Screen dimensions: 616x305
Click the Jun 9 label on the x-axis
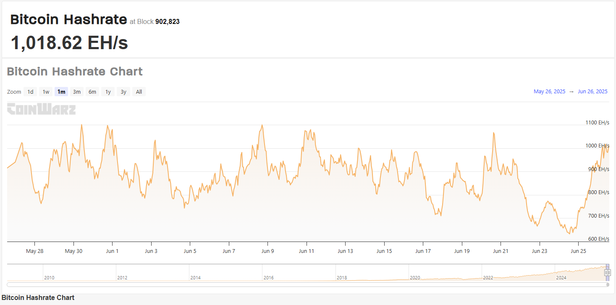267,251
